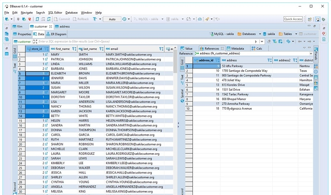331x195 pixels.
Task: Click the Recent SQL script icon
Action: pos(43,19)
